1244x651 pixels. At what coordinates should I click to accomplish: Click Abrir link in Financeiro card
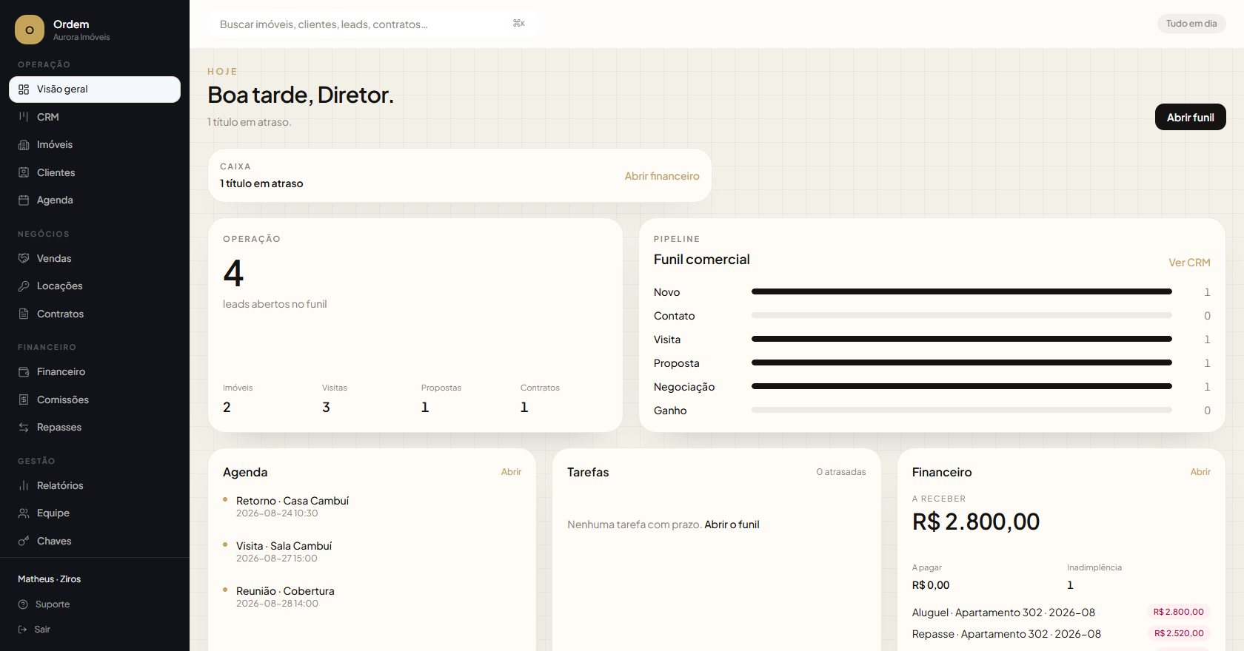pyautogui.click(x=1200, y=472)
